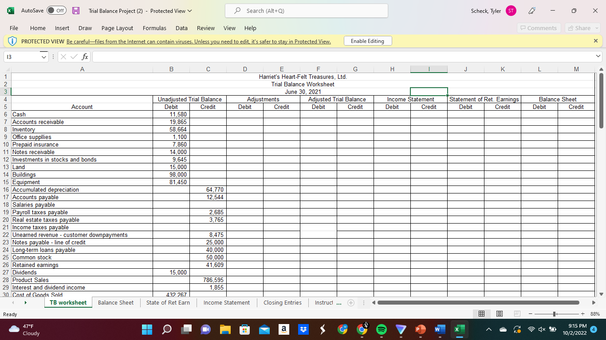
Task: Click the Protected View virus warning link
Action: 198,42
